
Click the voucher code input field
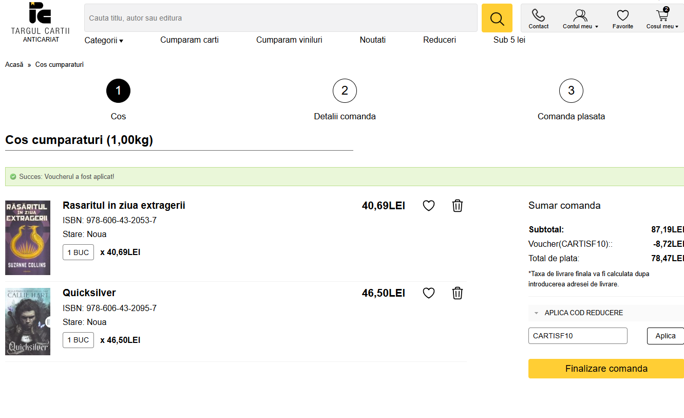[x=577, y=336]
